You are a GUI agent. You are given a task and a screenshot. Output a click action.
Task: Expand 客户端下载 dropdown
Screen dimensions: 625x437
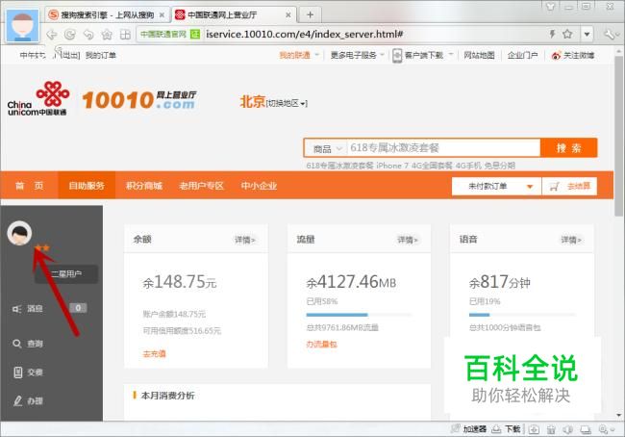pyautogui.click(x=423, y=55)
